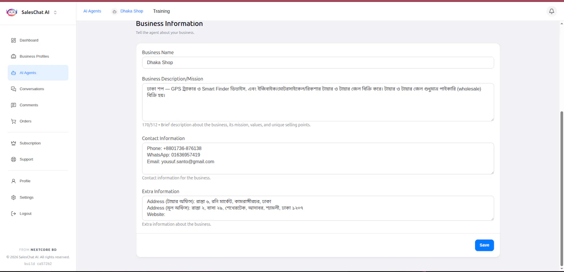Click 'Contact information for the business.' hint
Screen dimensions: 564x272
pyautogui.click(x=176, y=178)
